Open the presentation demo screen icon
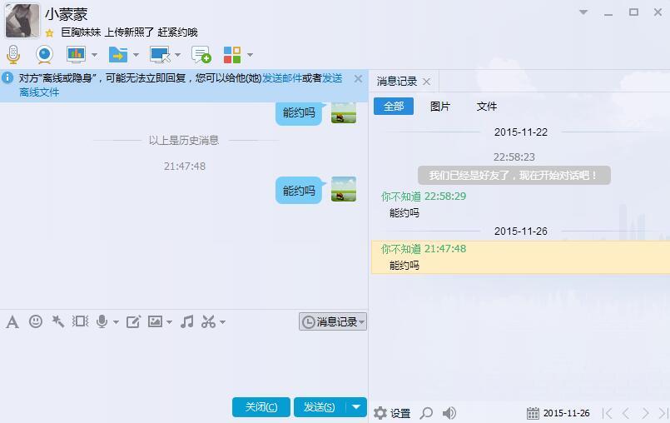Image resolution: width=670 pixels, height=423 pixels. tap(76, 55)
